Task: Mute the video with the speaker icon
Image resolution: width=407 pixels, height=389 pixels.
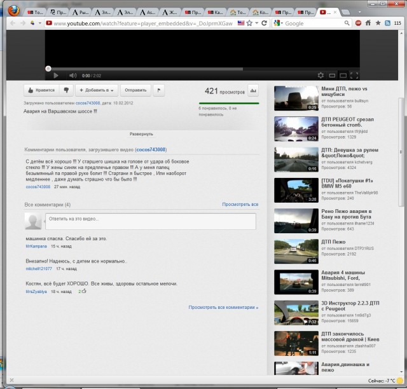Action: [72, 76]
